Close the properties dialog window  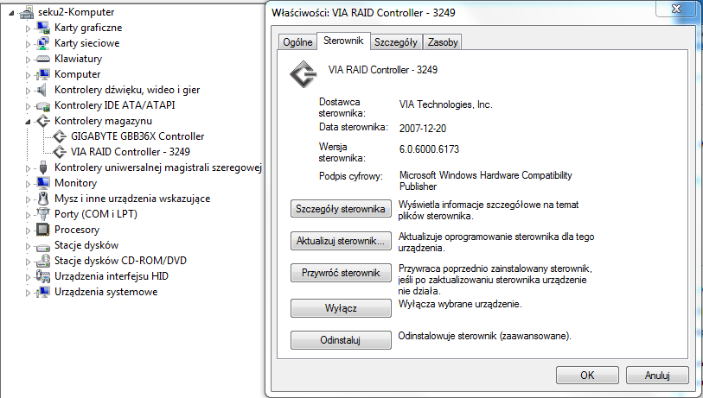tap(676, 9)
